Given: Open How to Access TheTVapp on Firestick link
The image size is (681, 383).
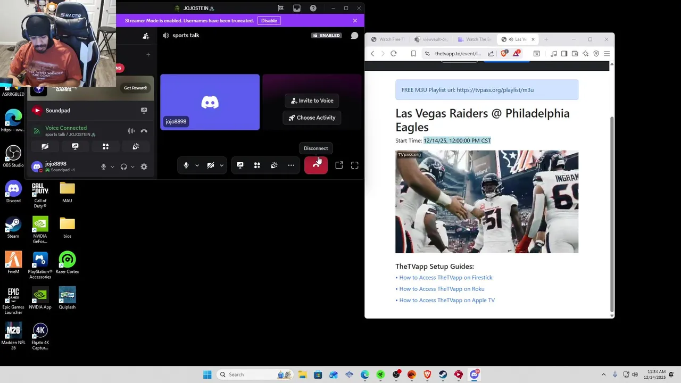Looking at the screenshot, I should click(445, 278).
